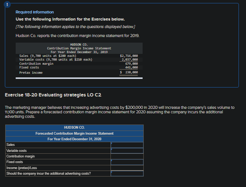Viewport: 246px width, 187px height.
Task: Click the Contribution margin amount cell
Action: coord(127,156)
